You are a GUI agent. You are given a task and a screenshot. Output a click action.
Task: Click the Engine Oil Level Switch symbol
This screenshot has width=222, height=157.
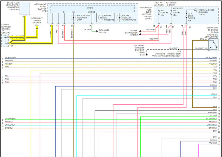coord(213,45)
